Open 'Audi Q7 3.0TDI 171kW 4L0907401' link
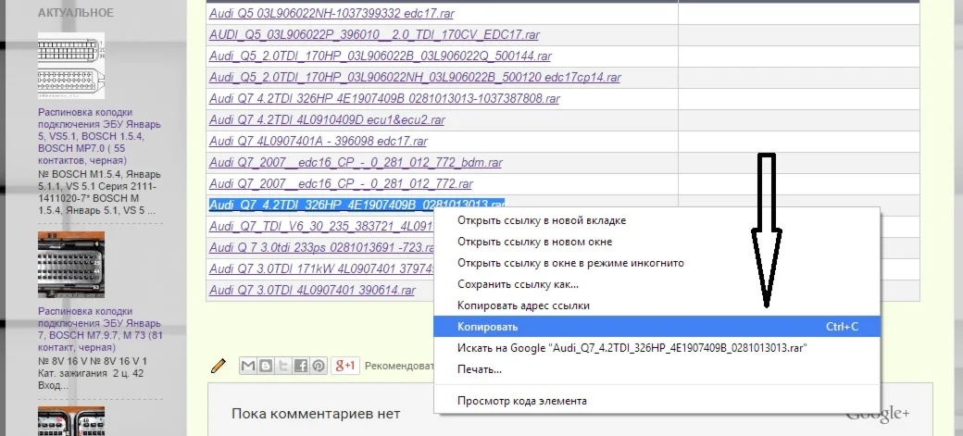Image resolution: width=963 pixels, height=436 pixels. click(x=322, y=268)
